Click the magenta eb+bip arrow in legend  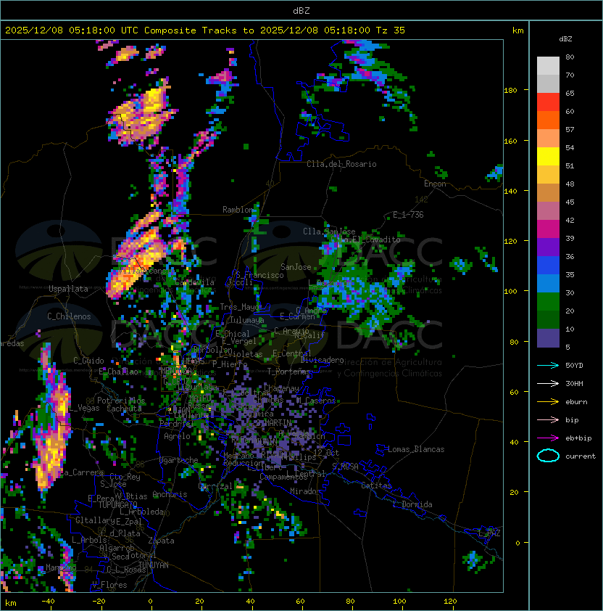click(x=548, y=438)
